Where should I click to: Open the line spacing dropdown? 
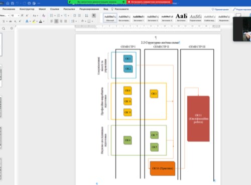pyautogui.click(x=74, y=21)
